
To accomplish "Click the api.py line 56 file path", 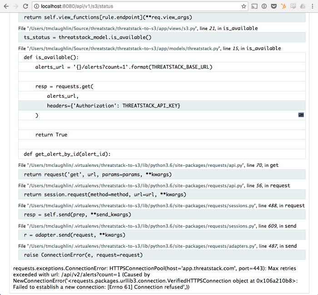I will pos(136,185).
